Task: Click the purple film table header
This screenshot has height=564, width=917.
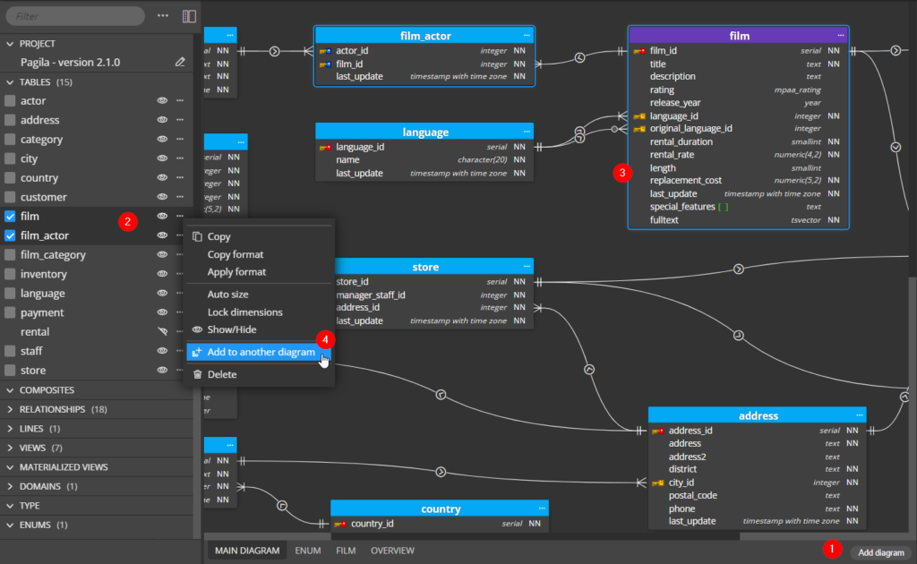Action: click(739, 36)
